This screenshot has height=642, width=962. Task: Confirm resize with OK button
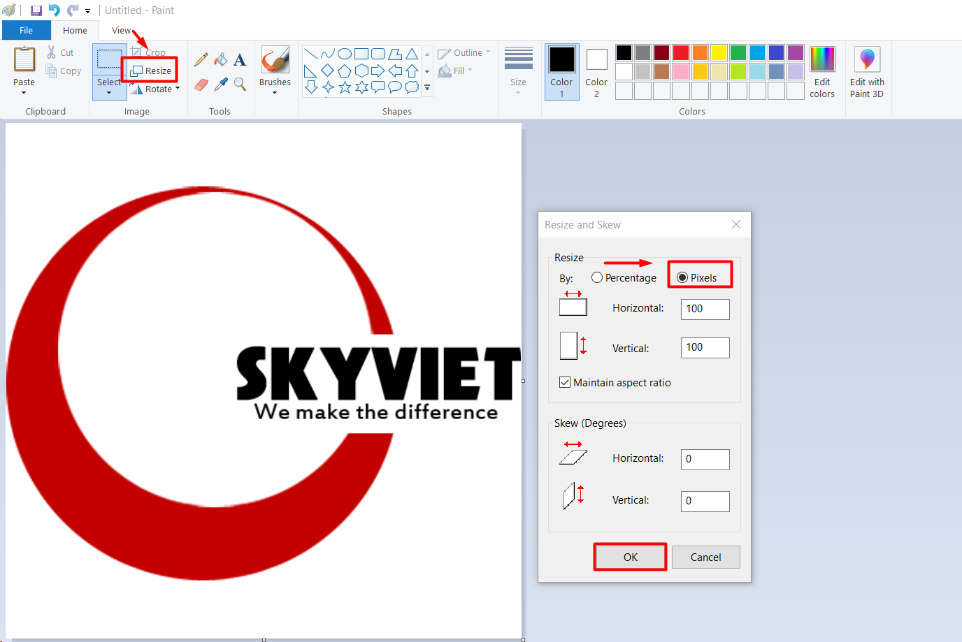tap(630, 557)
